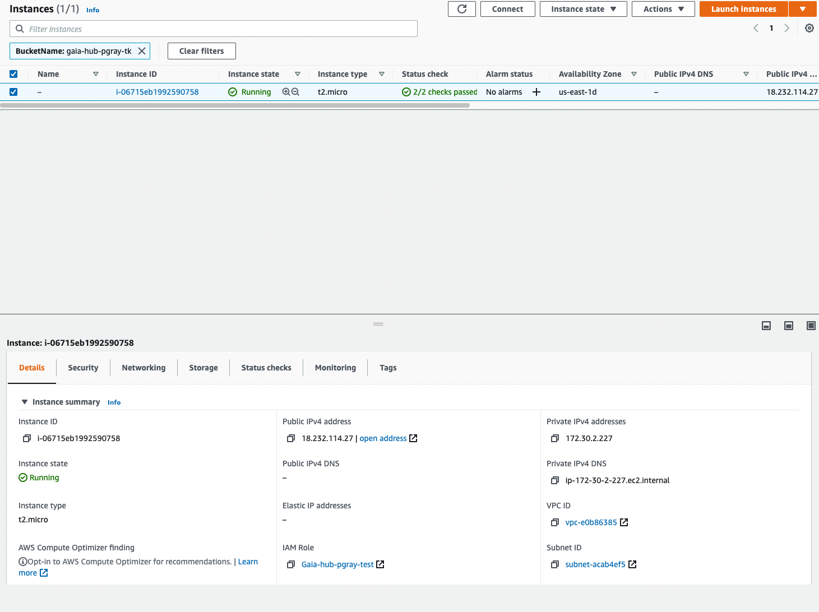The height and width of the screenshot is (612, 819).
Task: Open the Actions dropdown
Action: 663,9
